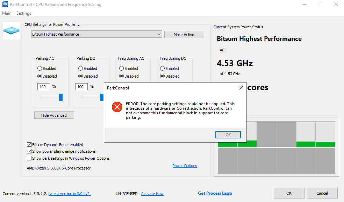Close the ParkControl error dialog with X
344x202 pixels.
[241, 88]
